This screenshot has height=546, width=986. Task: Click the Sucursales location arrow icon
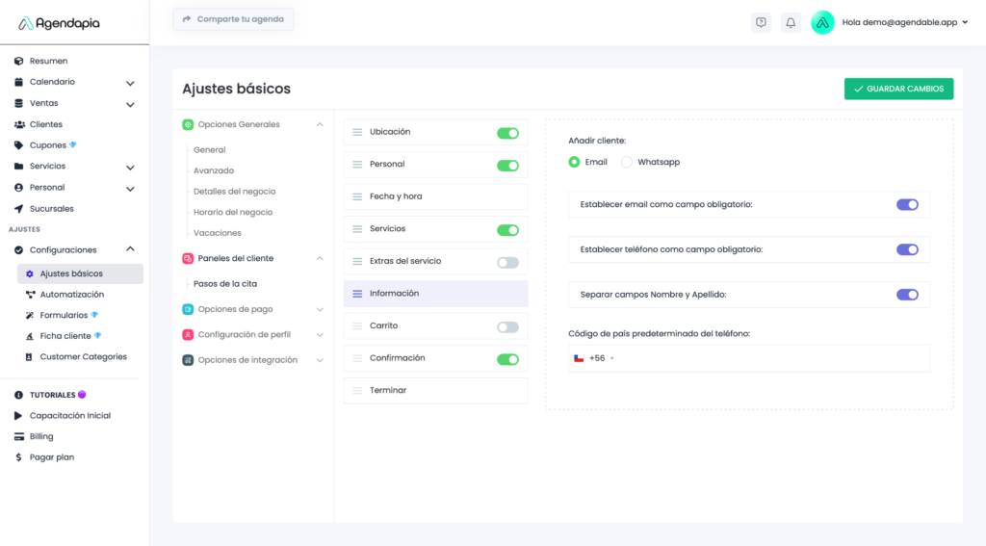[x=19, y=209]
